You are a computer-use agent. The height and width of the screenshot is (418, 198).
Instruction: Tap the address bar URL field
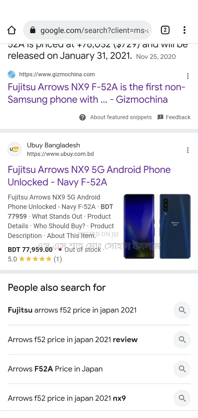tap(94, 30)
